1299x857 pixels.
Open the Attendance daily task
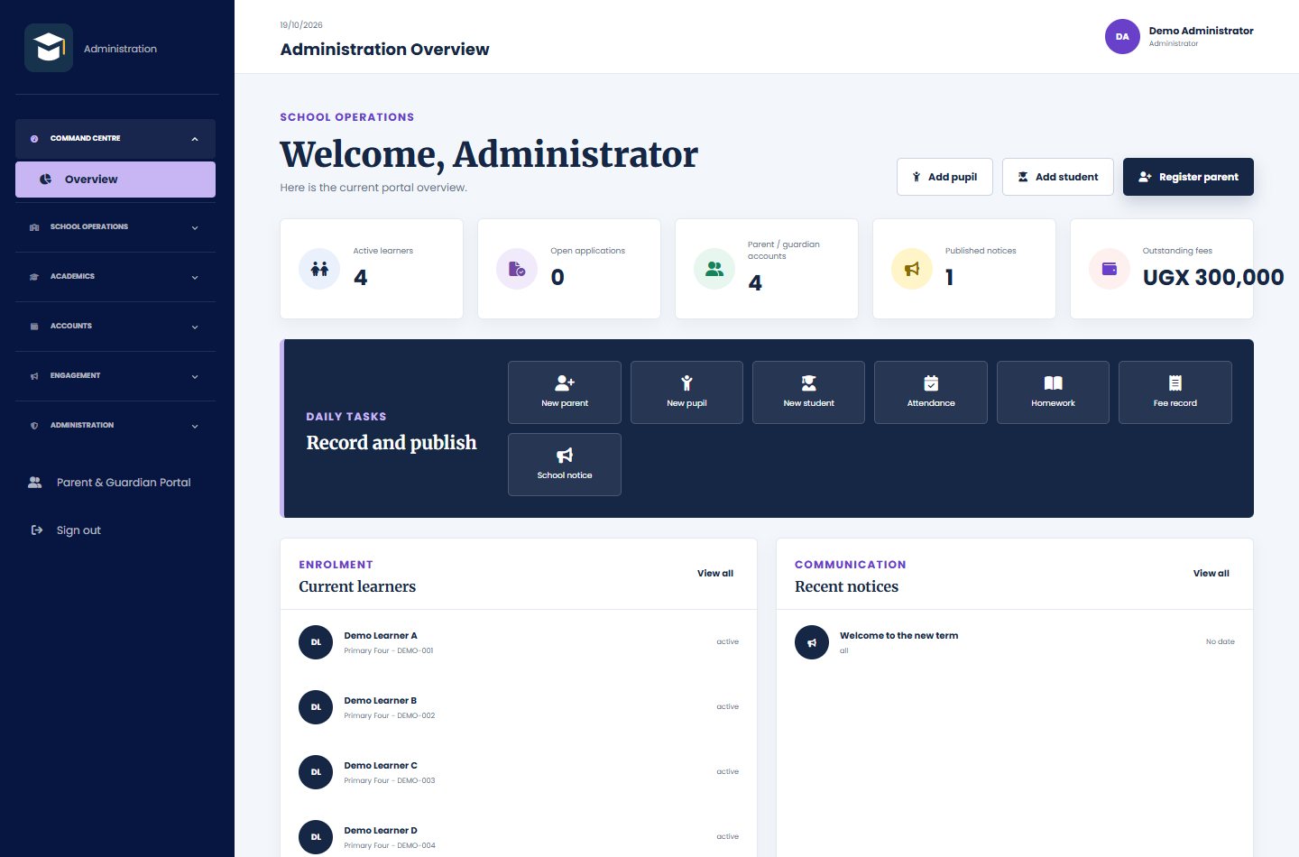pos(931,392)
